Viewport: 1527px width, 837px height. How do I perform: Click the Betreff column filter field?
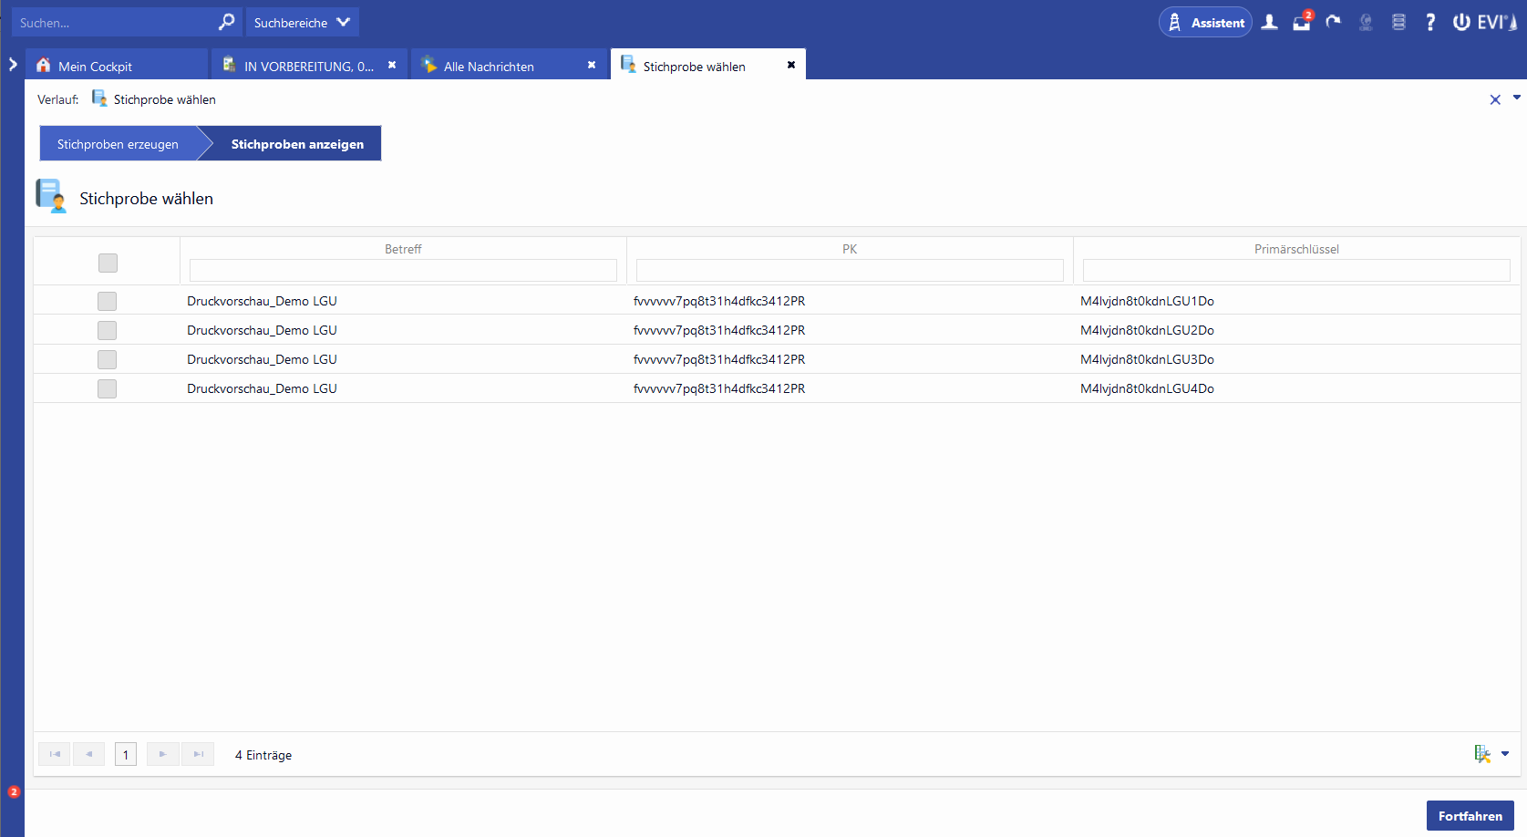point(403,271)
